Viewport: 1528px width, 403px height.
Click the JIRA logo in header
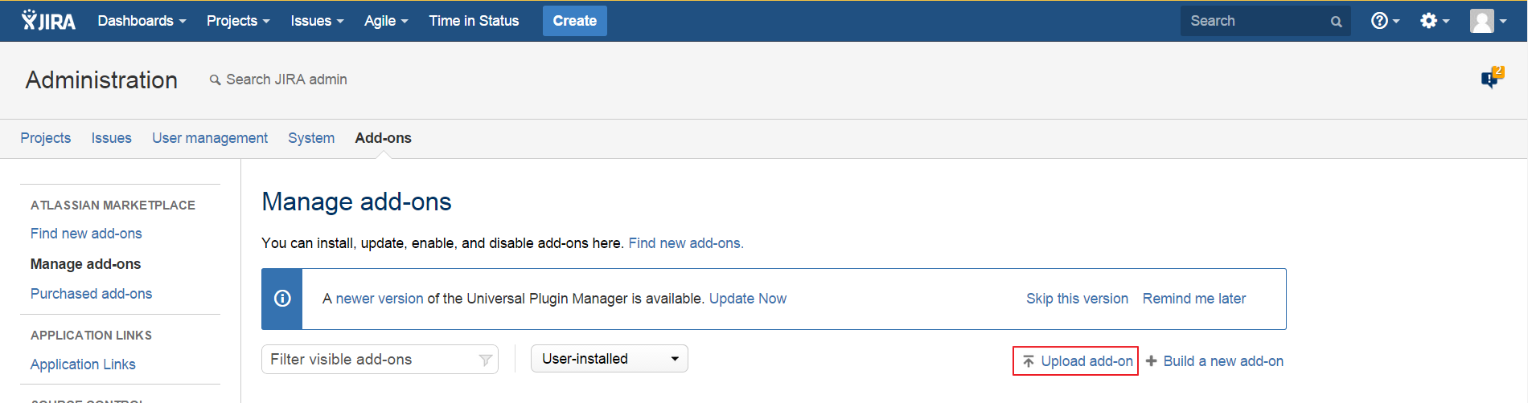48,21
